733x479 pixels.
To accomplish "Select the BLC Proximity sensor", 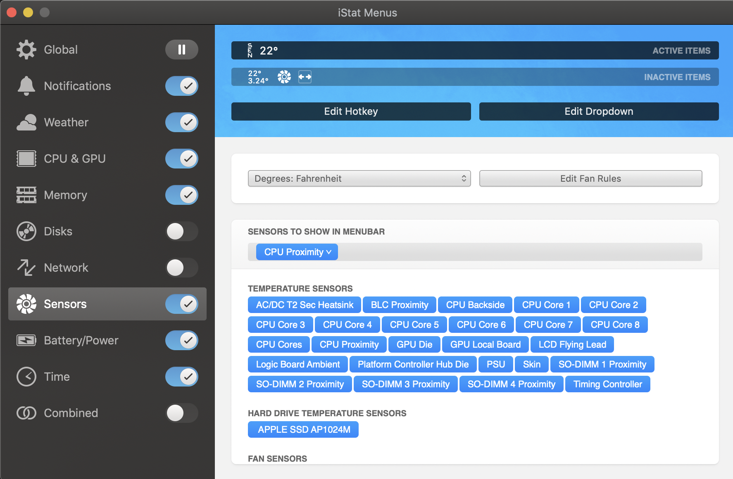I will tap(400, 305).
